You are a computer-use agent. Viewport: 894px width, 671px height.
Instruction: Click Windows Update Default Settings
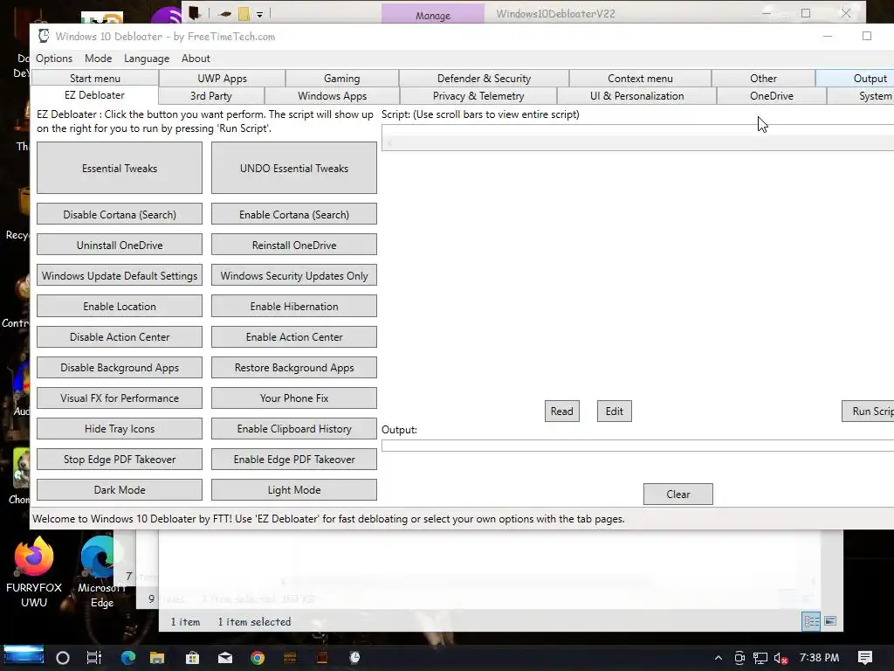pyautogui.click(x=120, y=275)
